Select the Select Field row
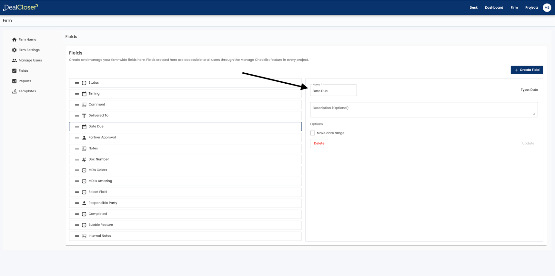This screenshot has width=555, height=276. [185, 192]
